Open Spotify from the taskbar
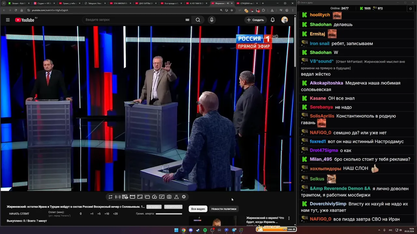This screenshot has height=234, width=417. point(205,230)
